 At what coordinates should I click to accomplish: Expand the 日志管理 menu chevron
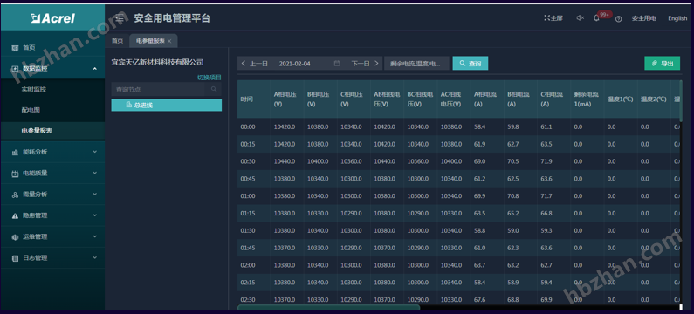tap(95, 258)
